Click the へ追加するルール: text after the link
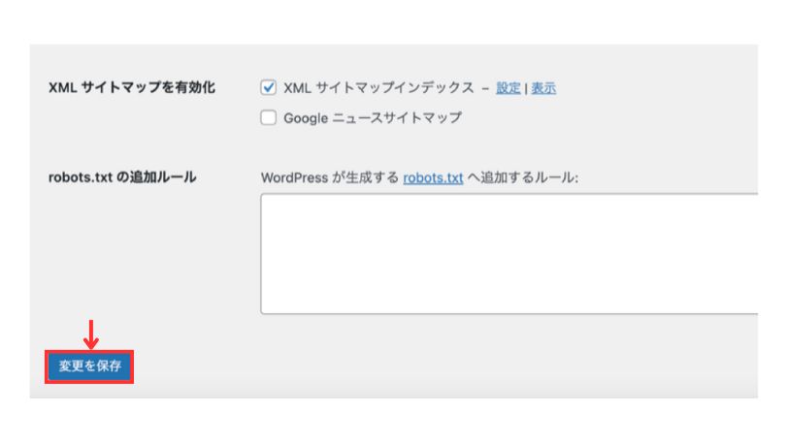 coord(522,178)
